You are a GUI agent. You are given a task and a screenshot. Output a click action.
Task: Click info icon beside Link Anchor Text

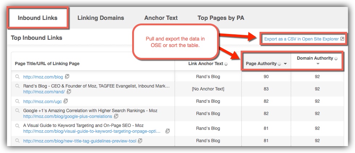(226, 64)
